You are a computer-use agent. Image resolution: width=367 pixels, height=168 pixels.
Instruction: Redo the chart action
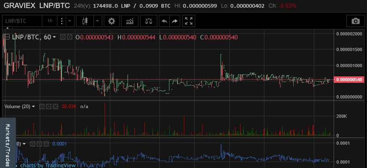[x=174, y=21]
